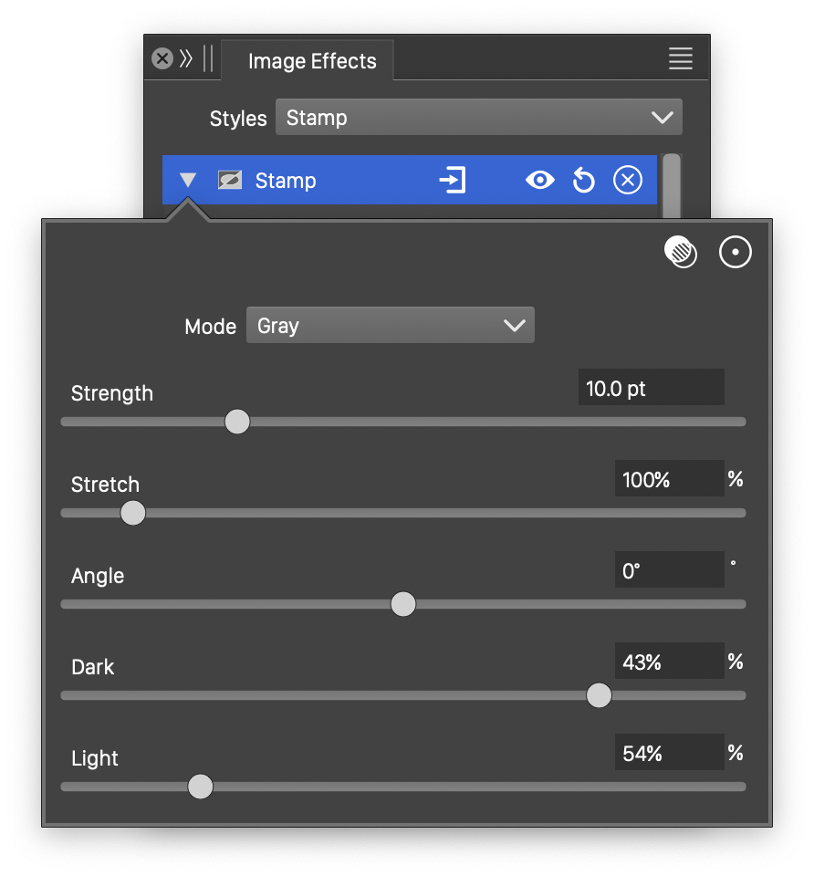
Task: Click the Strength slider handle
Action: pos(237,422)
